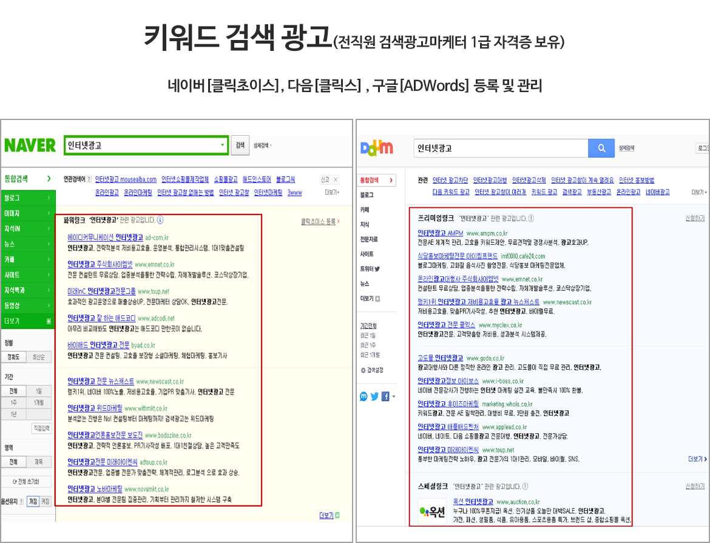Viewport: 710px width, 543px height.
Task: Open the dropdown arrow next to Facebook icon
Action: 393,396
